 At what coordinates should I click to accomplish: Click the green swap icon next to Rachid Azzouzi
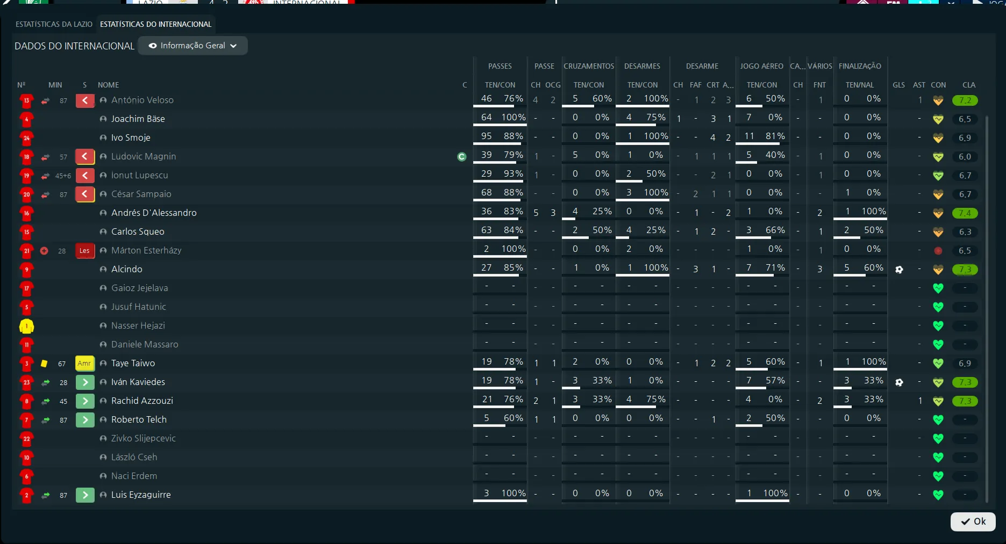(x=45, y=401)
